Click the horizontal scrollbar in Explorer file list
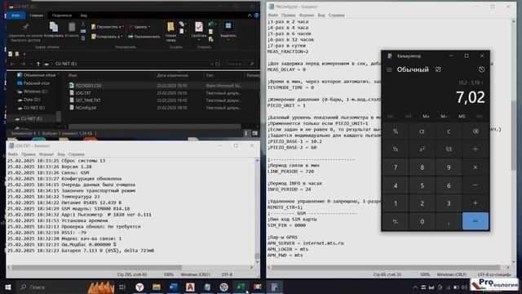Image resolution: width=522 pixels, height=294 pixels. click(155, 127)
